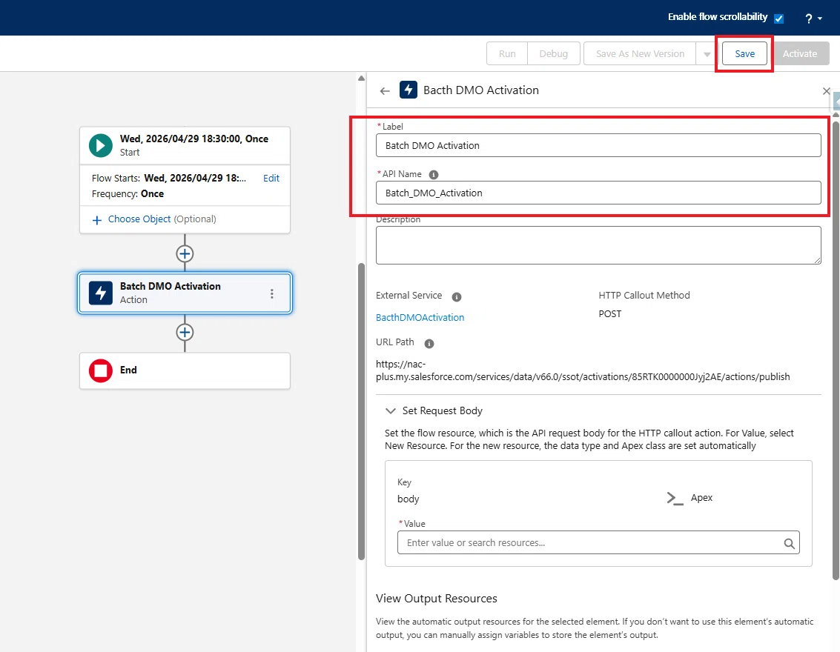
Task: Go back using panel left arrow
Action: [385, 91]
